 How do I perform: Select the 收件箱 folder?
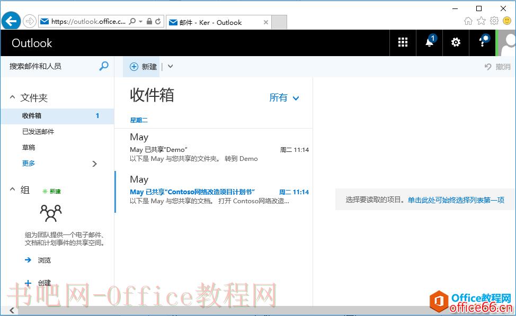pyautogui.click(x=57, y=116)
